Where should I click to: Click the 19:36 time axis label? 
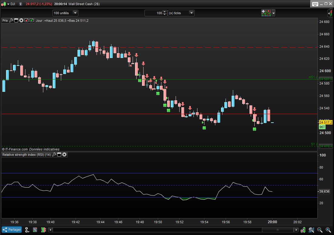[14, 222]
